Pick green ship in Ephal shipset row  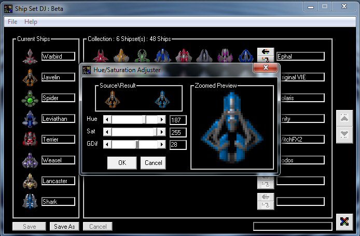(142, 56)
